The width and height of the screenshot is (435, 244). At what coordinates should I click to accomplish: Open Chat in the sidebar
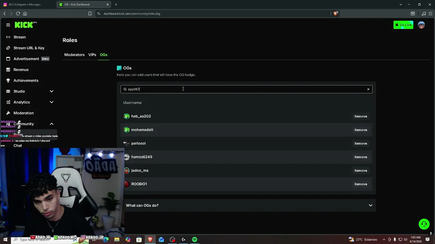coord(18,146)
